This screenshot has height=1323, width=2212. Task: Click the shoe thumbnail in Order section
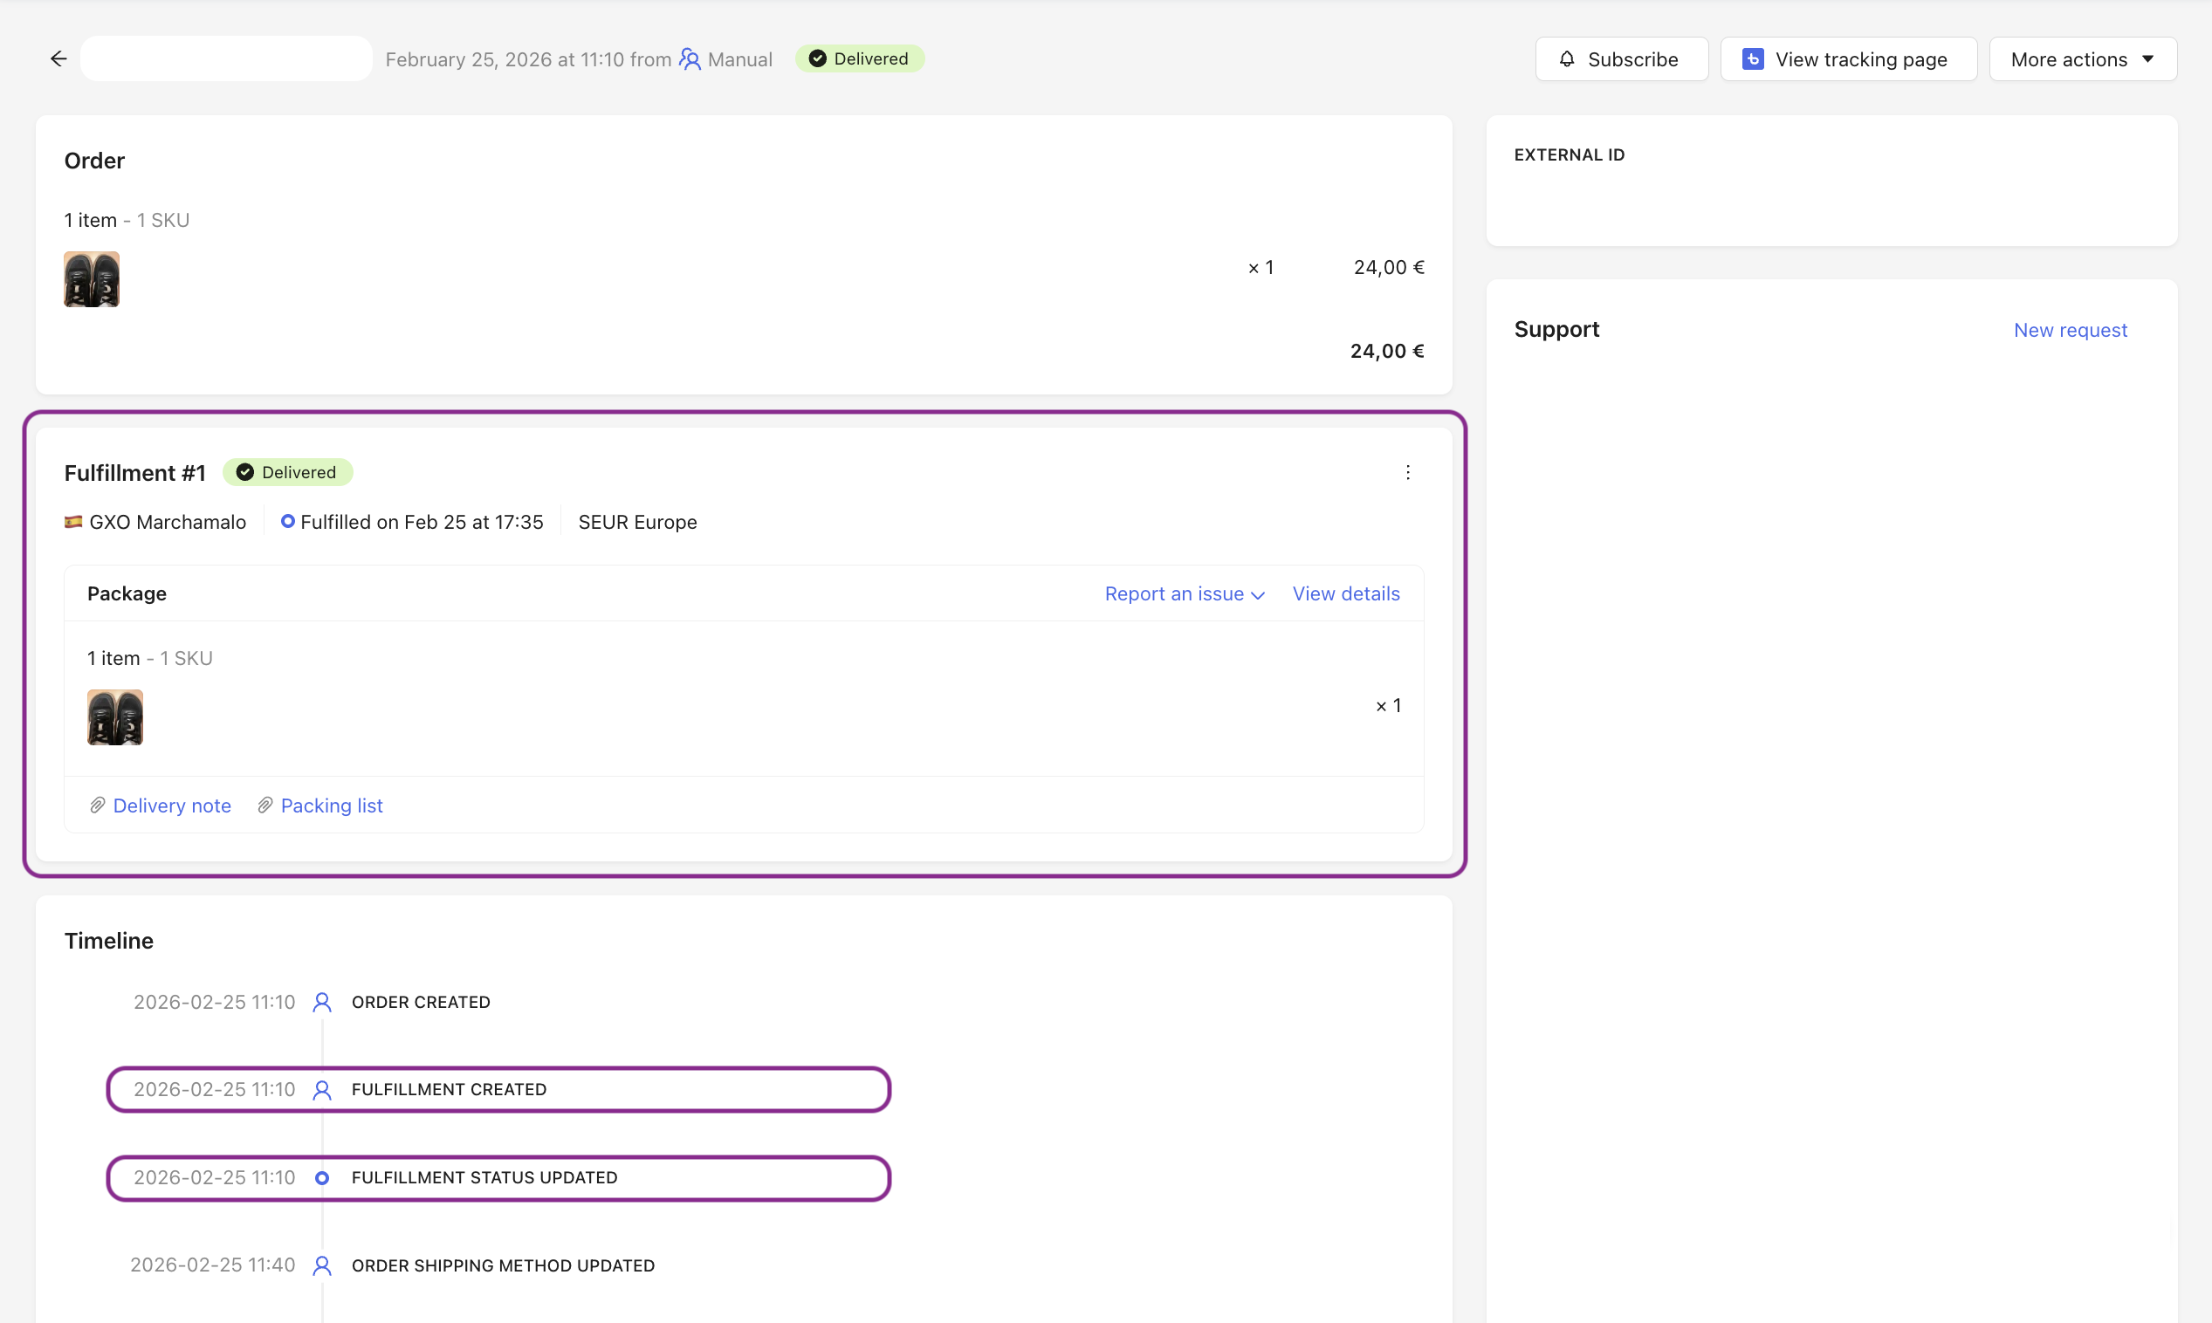pyautogui.click(x=92, y=279)
